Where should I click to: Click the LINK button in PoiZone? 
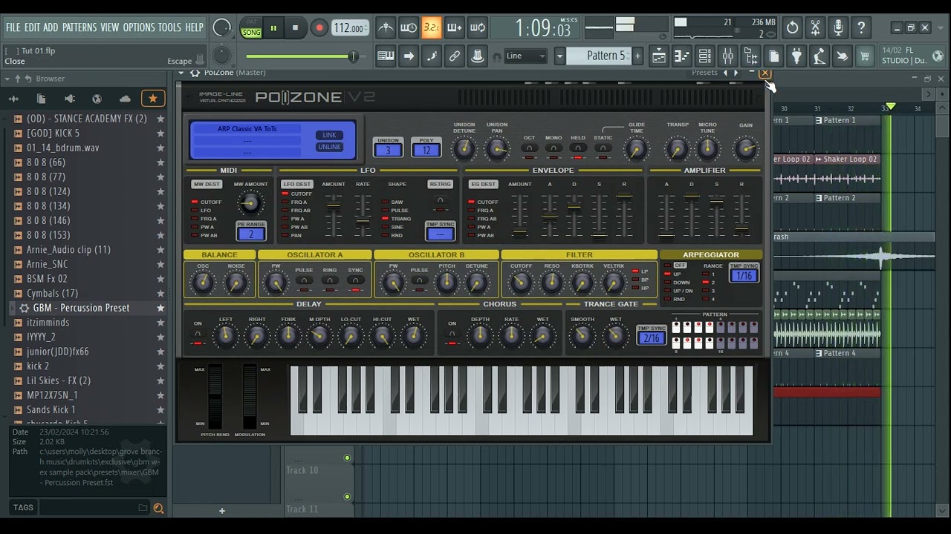[x=329, y=135]
